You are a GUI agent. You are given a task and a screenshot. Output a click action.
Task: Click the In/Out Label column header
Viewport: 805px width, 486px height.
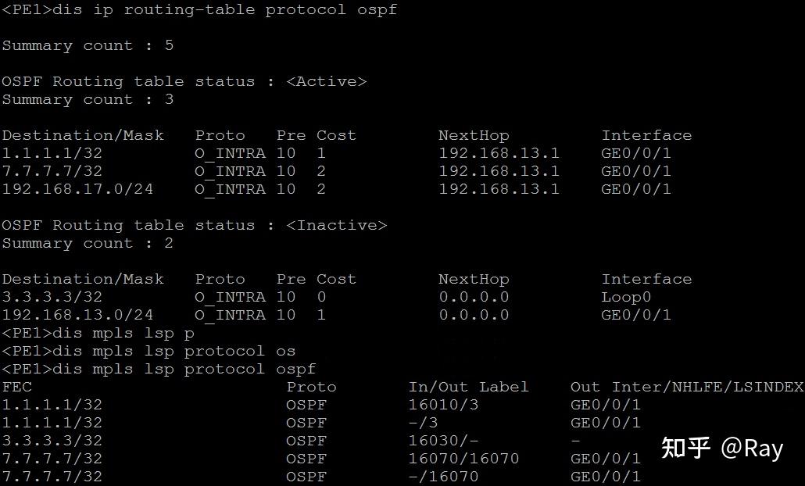click(469, 387)
